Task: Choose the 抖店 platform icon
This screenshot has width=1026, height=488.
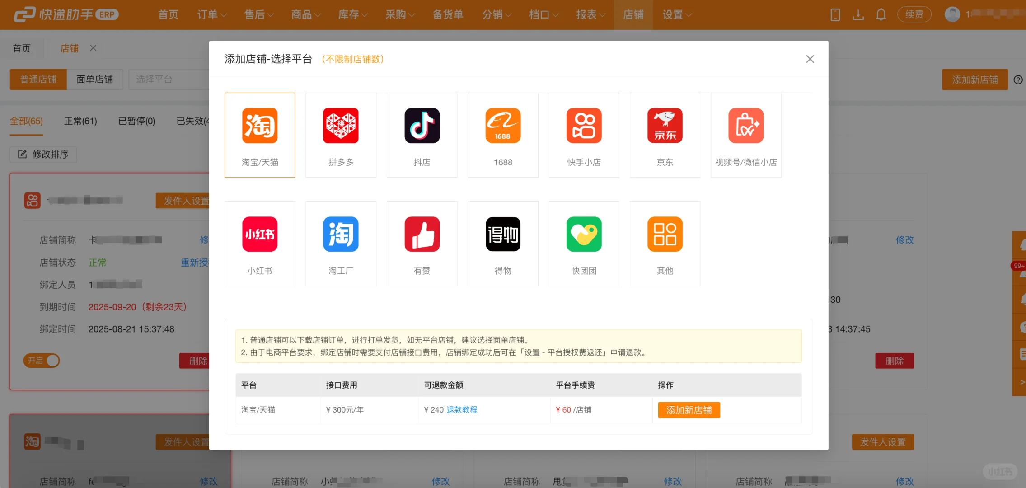Action: point(422,135)
